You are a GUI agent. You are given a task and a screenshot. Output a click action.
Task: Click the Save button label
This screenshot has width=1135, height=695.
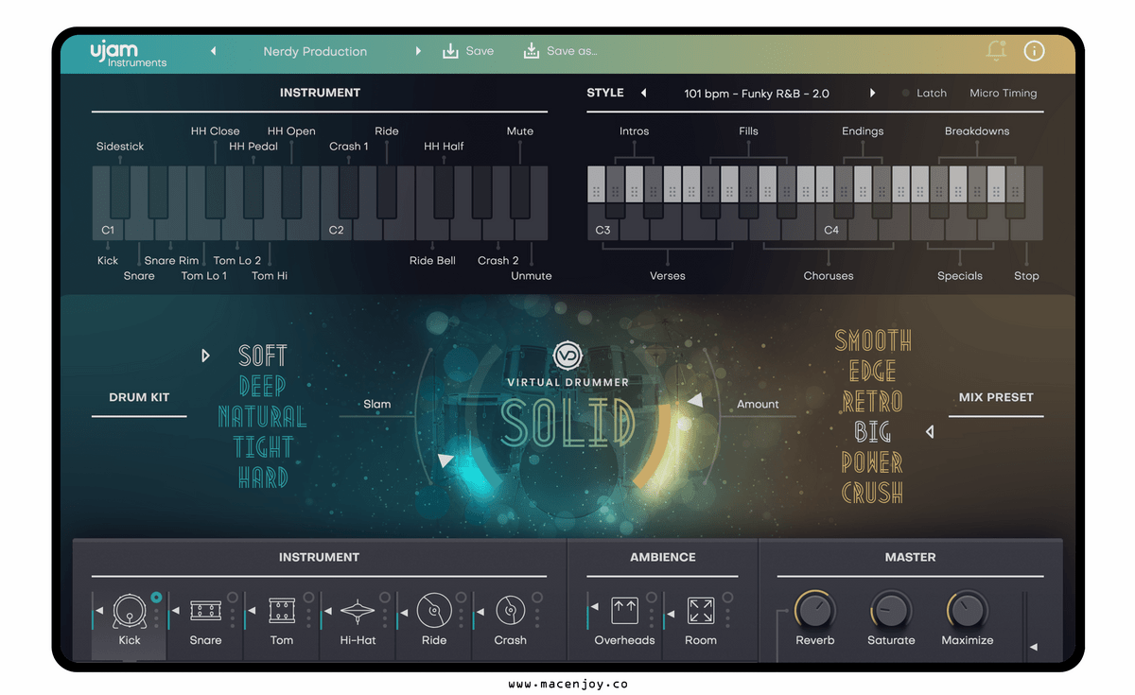480,51
